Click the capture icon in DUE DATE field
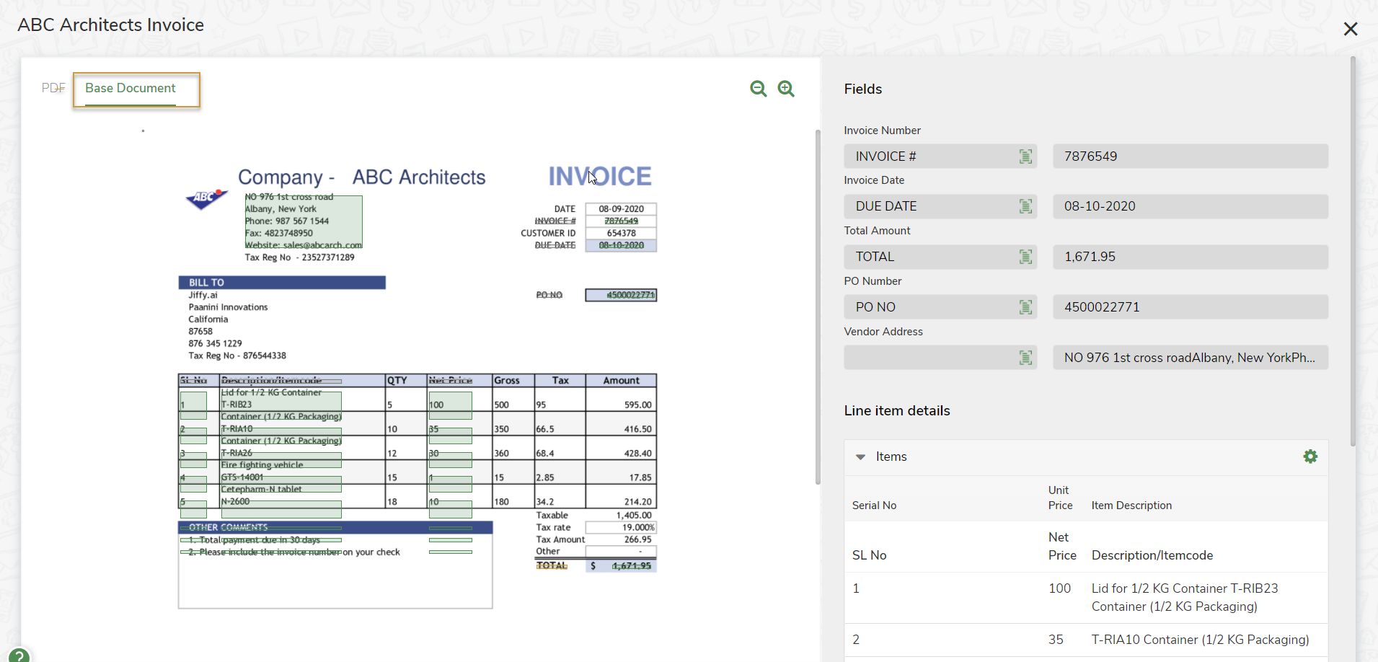This screenshot has width=1378, height=662. pyautogui.click(x=1025, y=206)
